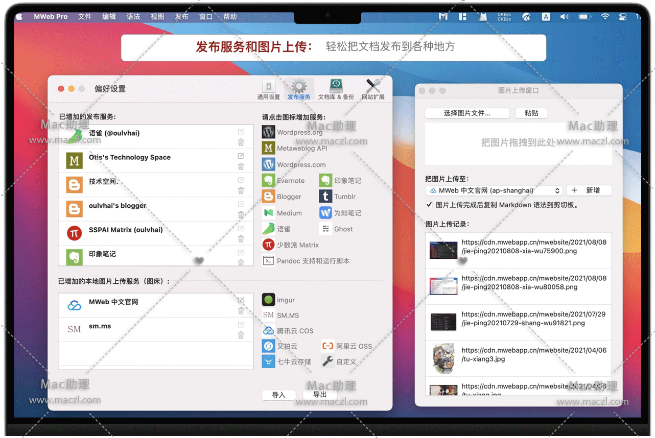Add a 语雀 service beside Ghost
The image size is (655, 438).
click(268, 229)
